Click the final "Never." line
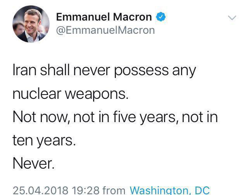 [x=33, y=163]
